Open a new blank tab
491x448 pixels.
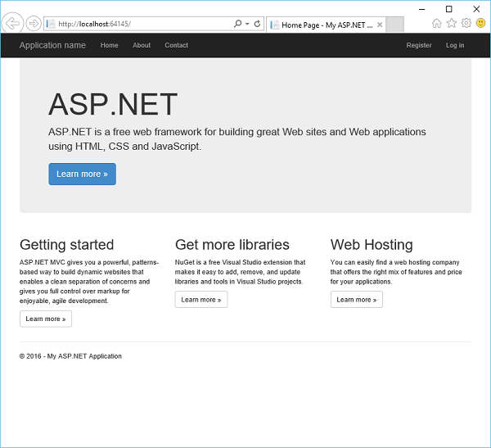394,25
